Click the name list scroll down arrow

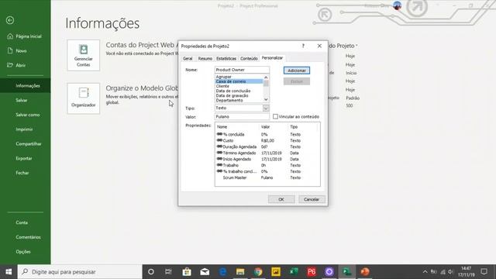(x=266, y=99)
